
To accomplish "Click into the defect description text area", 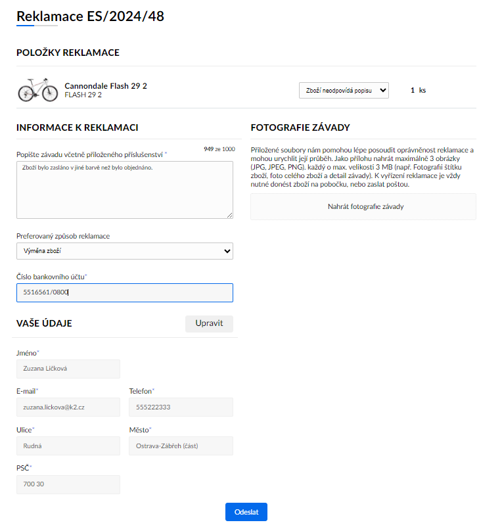I will (x=124, y=189).
